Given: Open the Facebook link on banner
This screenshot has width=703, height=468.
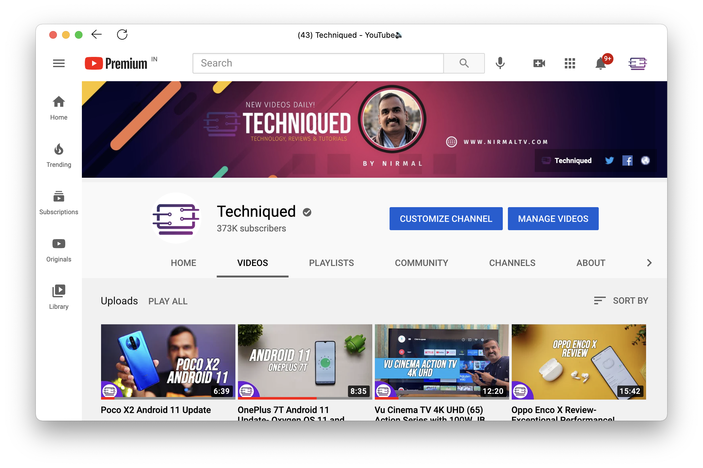Looking at the screenshot, I should tap(628, 160).
